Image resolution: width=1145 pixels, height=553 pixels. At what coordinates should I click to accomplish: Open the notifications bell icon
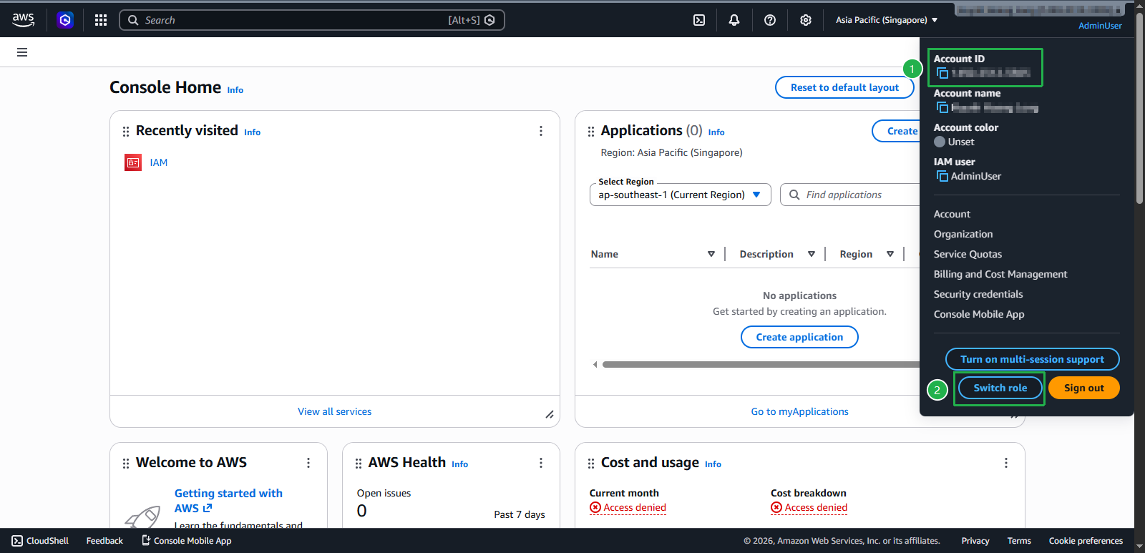[x=734, y=20]
